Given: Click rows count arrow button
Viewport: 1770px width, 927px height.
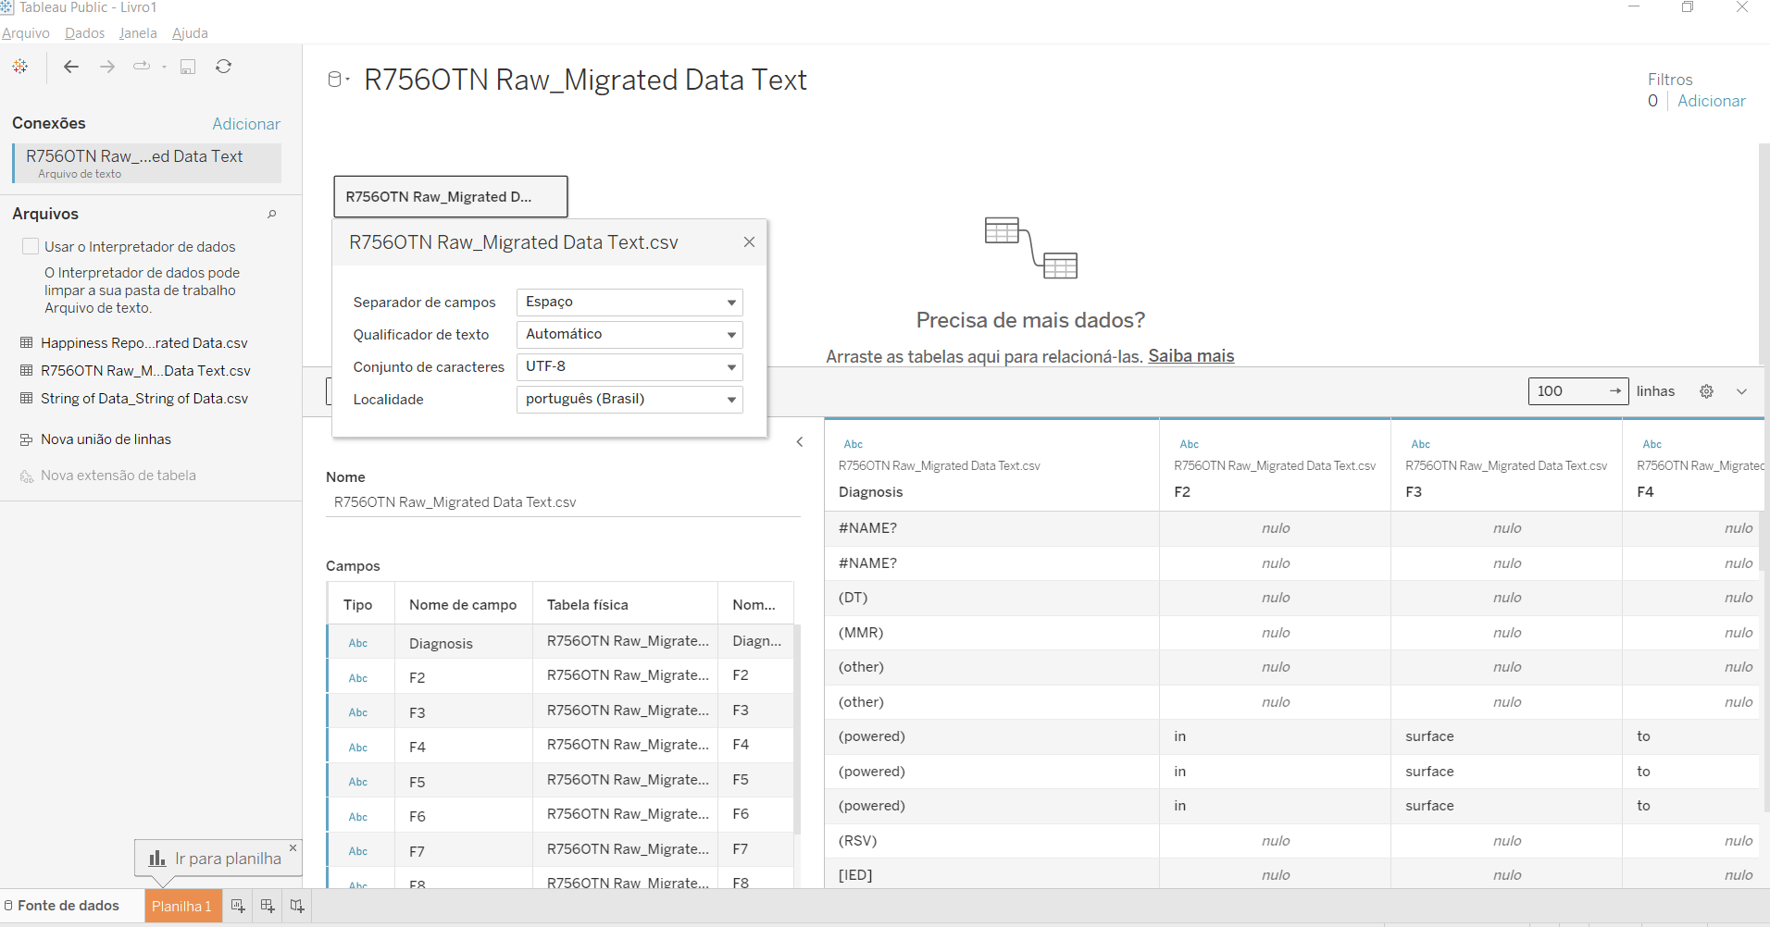Looking at the screenshot, I should tap(1615, 391).
